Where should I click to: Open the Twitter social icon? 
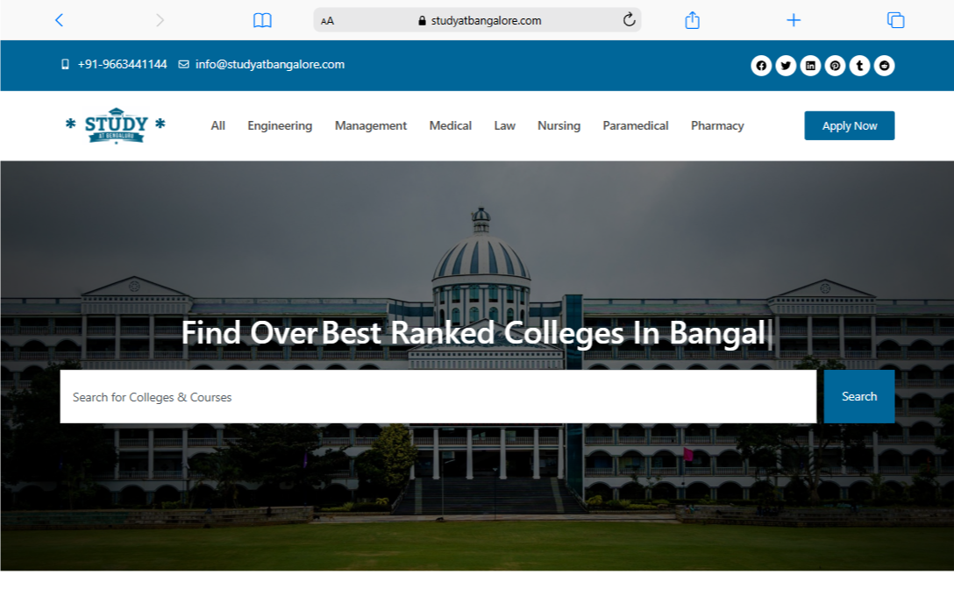tap(786, 66)
